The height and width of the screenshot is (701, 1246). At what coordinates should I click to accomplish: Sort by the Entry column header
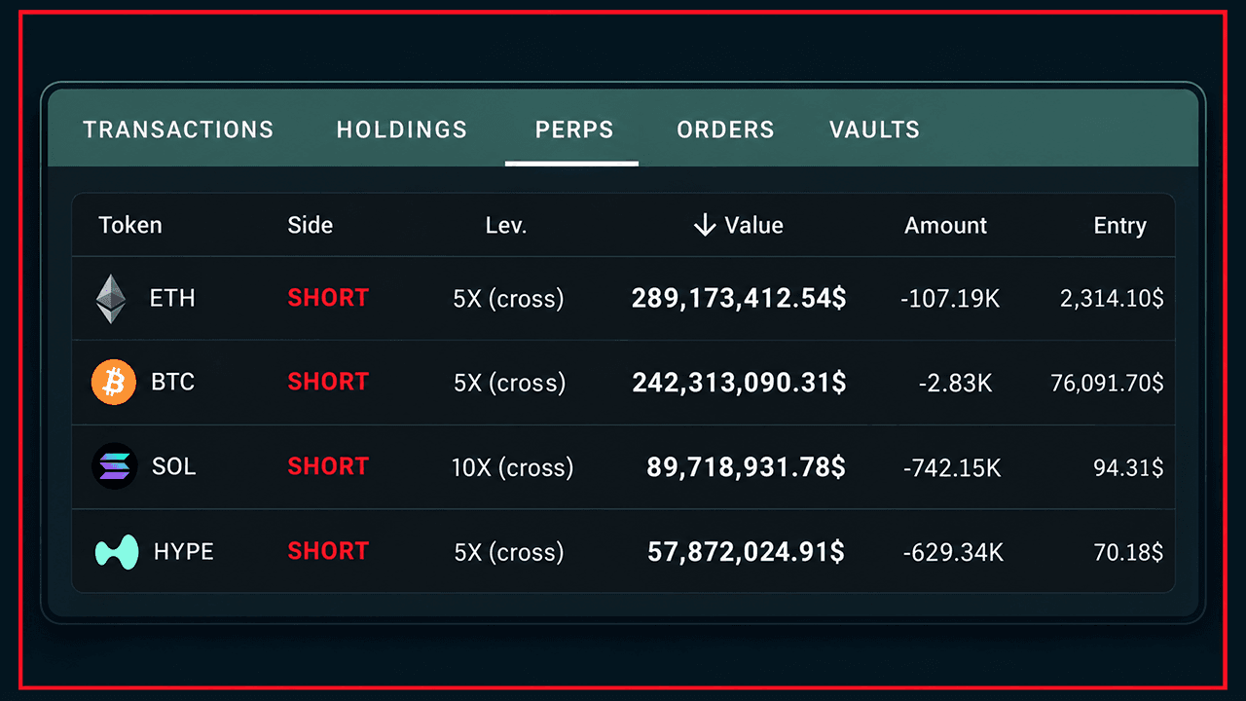pyautogui.click(x=1120, y=226)
